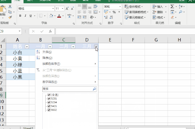Open filter dropdown for 一月 column
Image resolution: width=195 pixels, height=129 pixels.
(x=50, y=47)
